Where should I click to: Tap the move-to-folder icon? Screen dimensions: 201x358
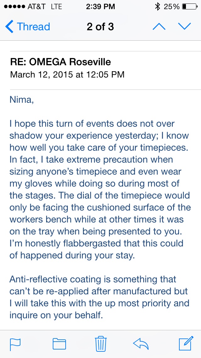click(59, 344)
